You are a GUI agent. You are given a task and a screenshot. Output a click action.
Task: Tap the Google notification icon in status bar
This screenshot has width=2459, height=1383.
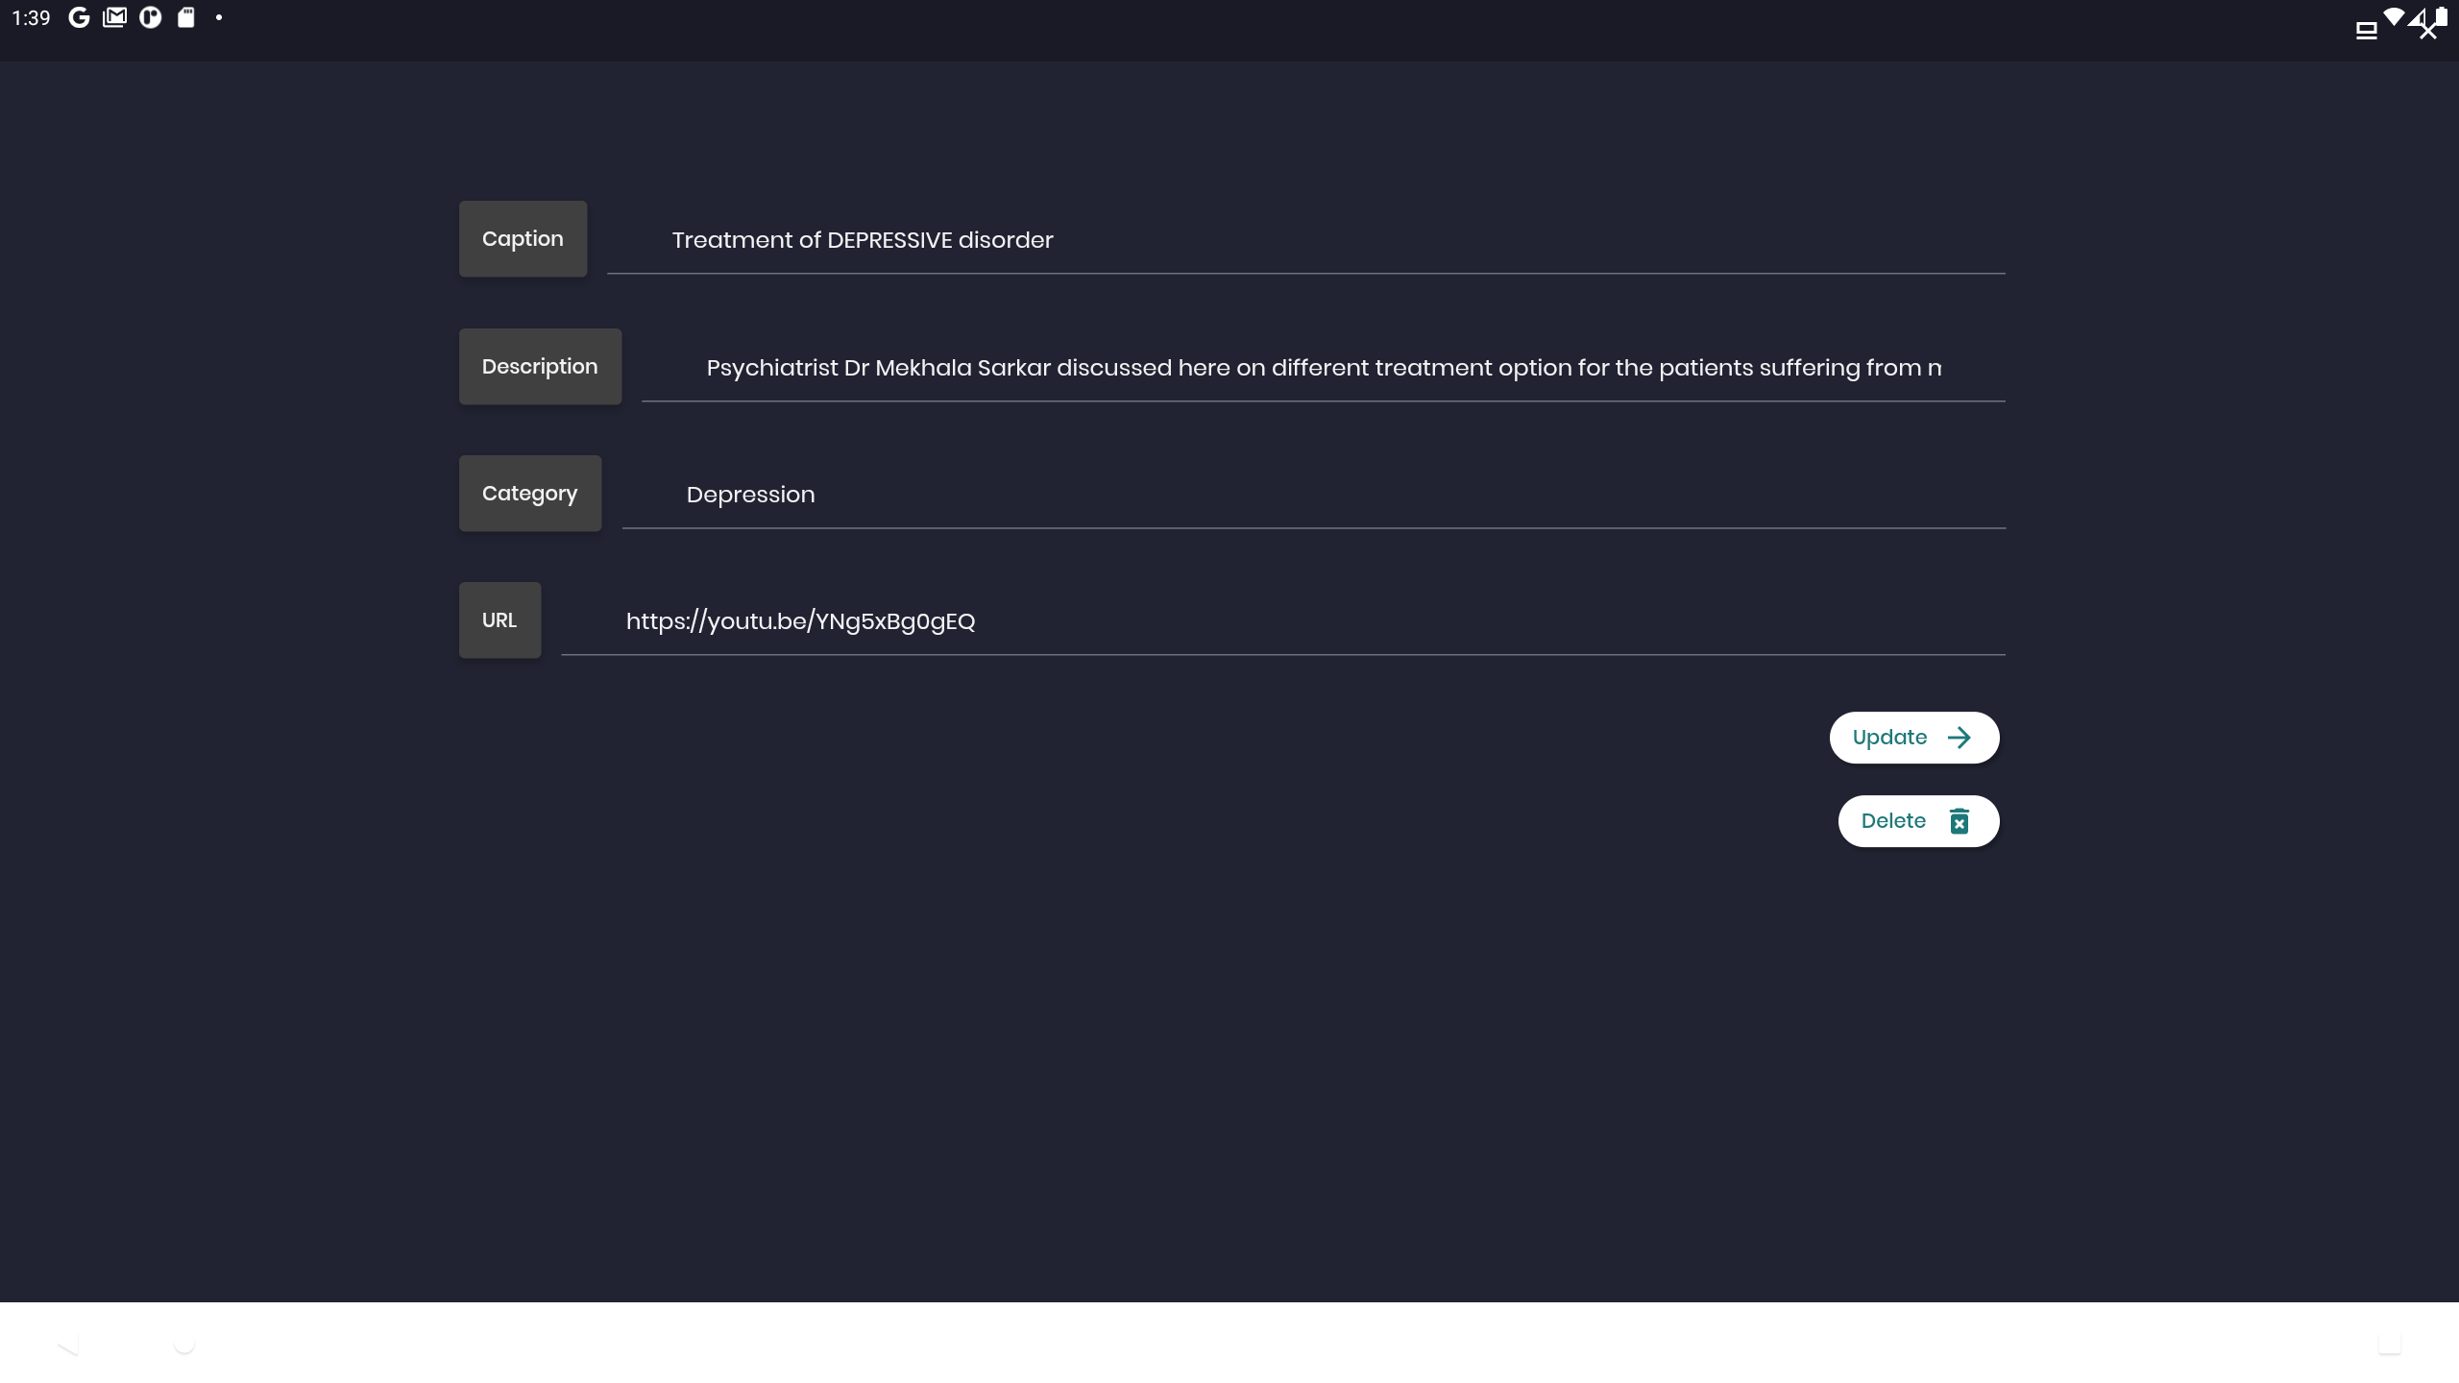(79, 17)
